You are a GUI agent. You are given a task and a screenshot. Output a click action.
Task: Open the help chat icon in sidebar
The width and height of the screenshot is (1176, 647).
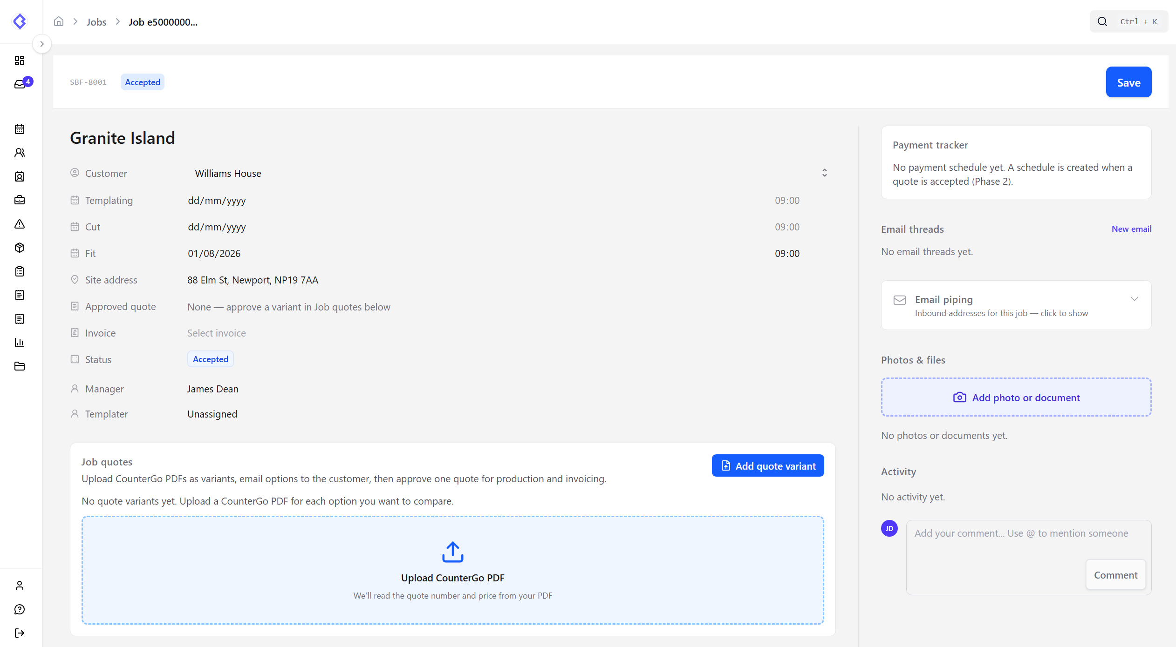click(x=20, y=609)
